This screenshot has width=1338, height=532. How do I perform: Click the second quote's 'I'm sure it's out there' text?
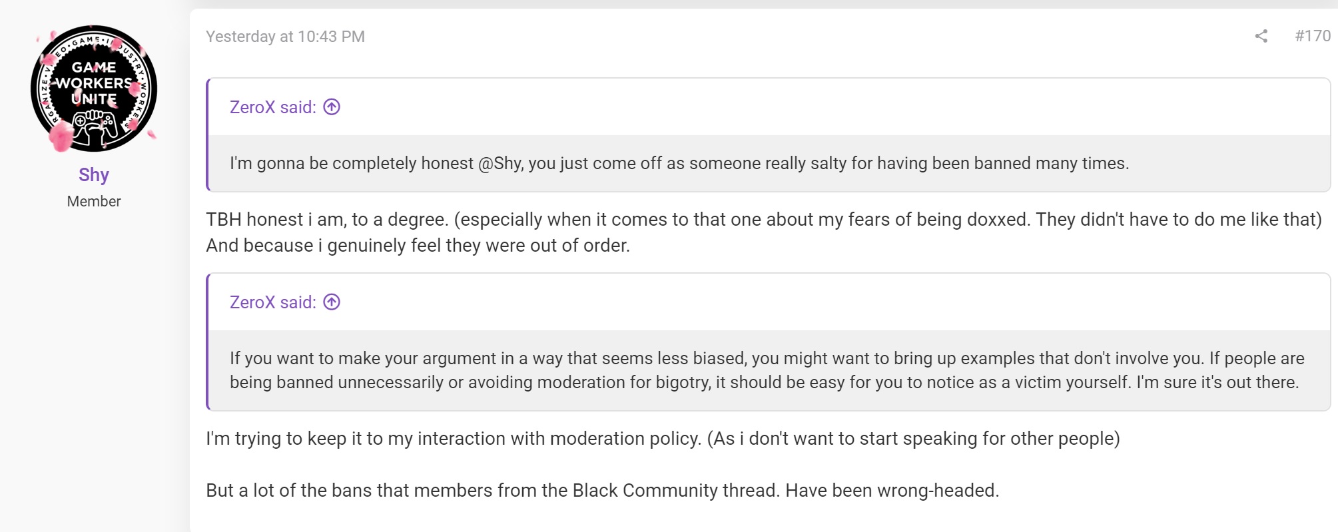tap(1217, 382)
